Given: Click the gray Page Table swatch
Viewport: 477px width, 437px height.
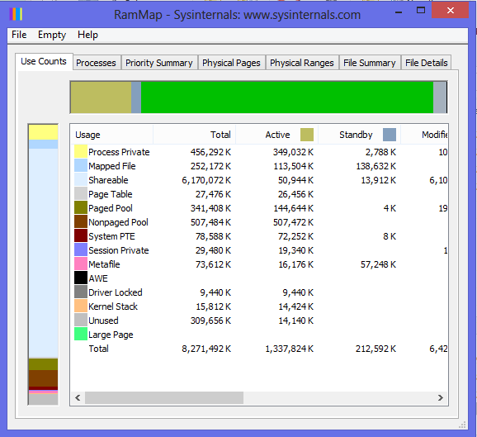Looking at the screenshot, I should [81, 193].
